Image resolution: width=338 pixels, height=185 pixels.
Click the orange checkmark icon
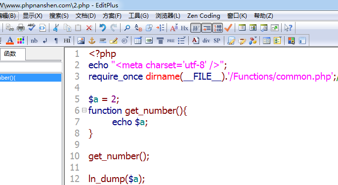click(228, 28)
